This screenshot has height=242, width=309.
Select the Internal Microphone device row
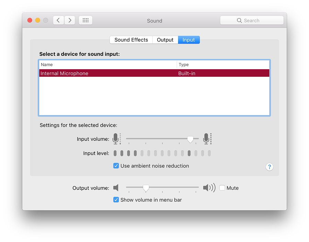(x=154, y=73)
